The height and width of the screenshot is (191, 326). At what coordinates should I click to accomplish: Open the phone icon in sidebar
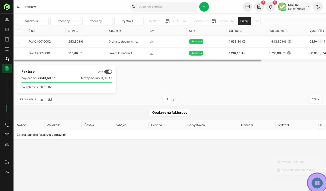tap(7, 125)
